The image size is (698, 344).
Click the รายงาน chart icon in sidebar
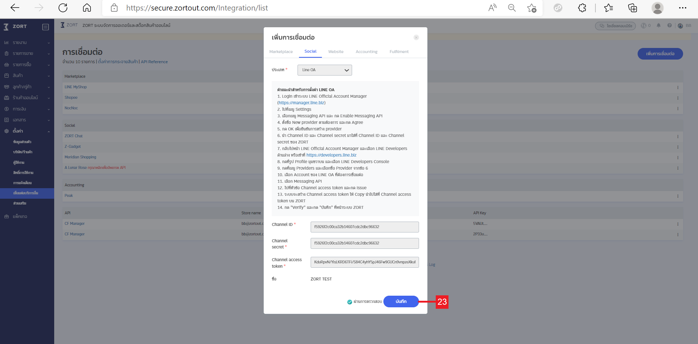pos(7,43)
